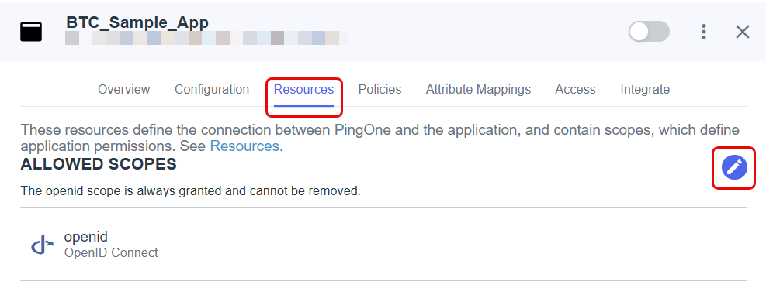Select the openid scope name
The width and height of the screenshot is (766, 281).
coord(86,237)
